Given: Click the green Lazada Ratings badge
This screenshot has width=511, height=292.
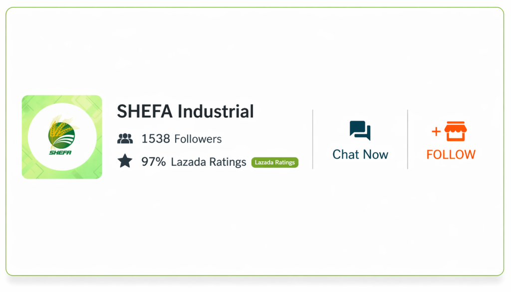Looking at the screenshot, I should 274,162.
